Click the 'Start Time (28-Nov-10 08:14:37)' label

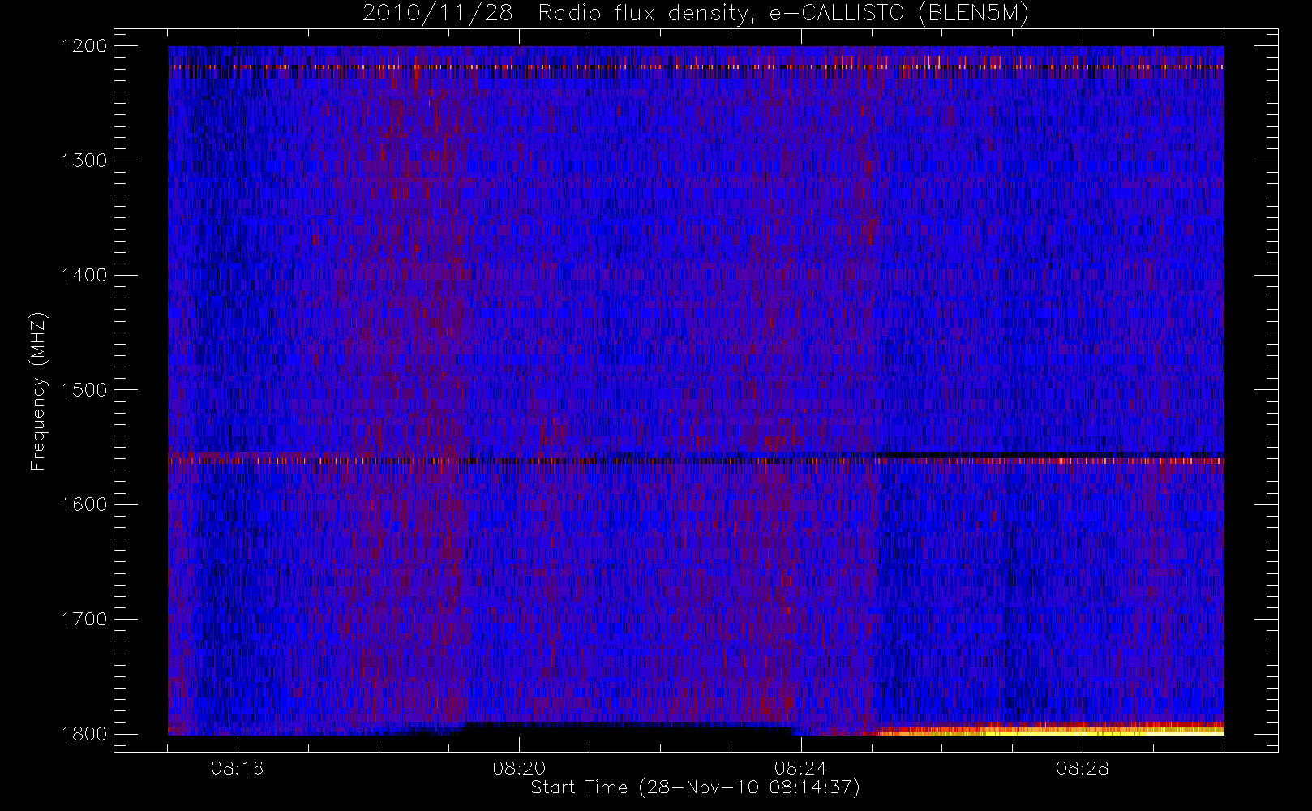[x=695, y=787]
